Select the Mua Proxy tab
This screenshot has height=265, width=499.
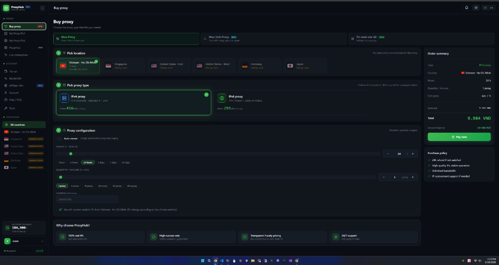[126, 39]
